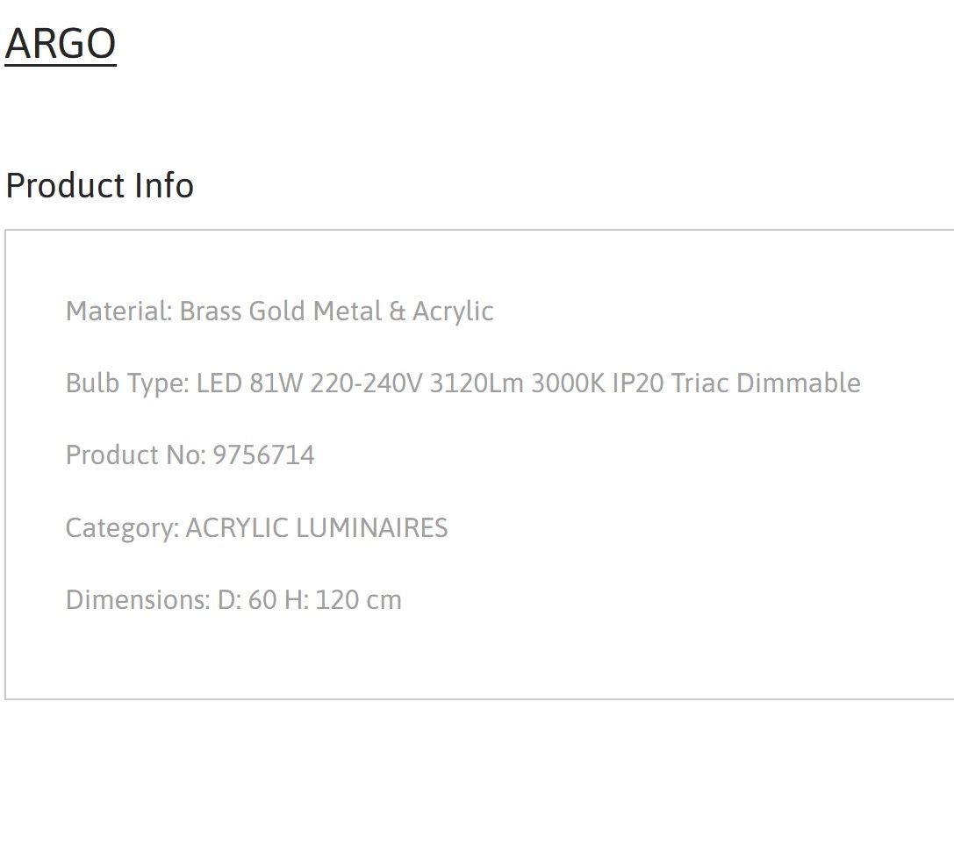
Task: Click the Category label
Action: tap(122, 528)
